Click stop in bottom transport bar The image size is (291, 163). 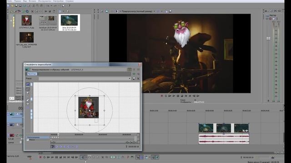click(60, 157)
